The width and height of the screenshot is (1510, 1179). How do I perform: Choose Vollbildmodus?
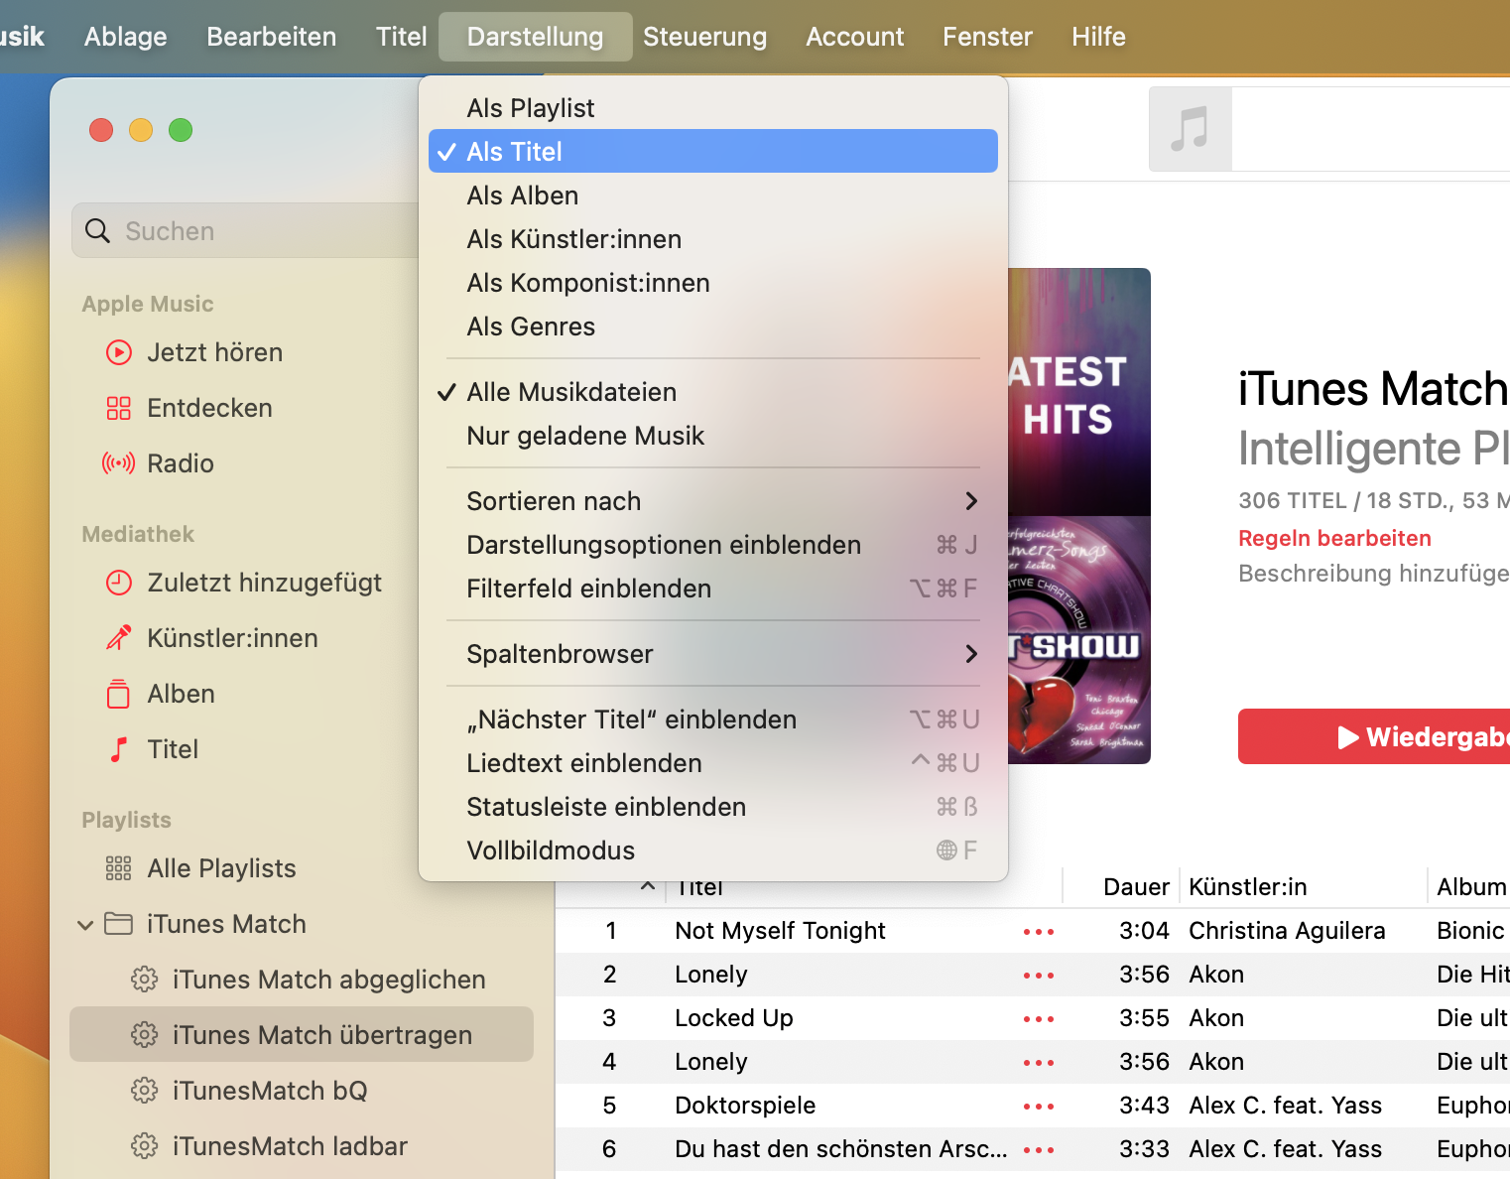tap(713, 851)
